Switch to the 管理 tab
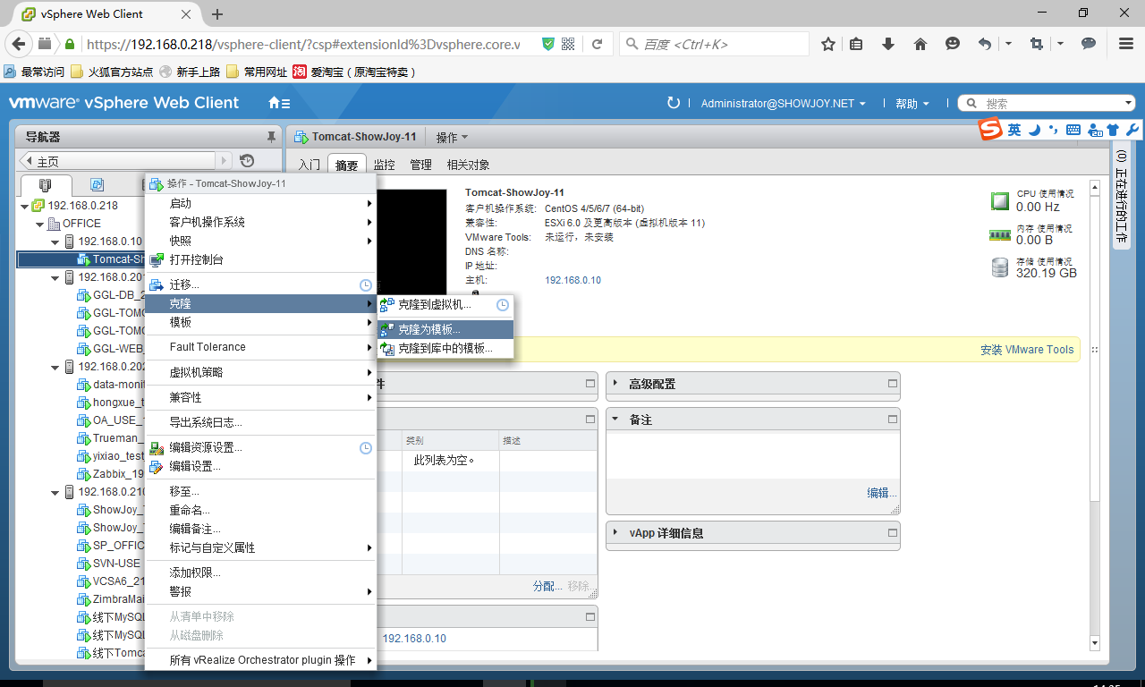Image resolution: width=1145 pixels, height=687 pixels. click(420, 165)
